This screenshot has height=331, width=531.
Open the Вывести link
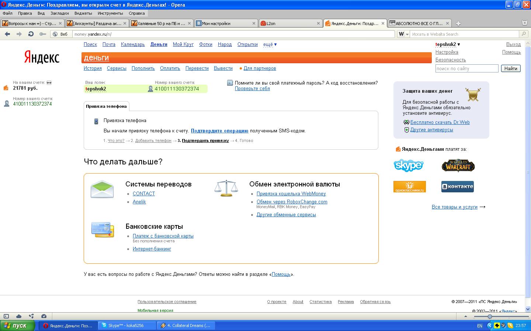[x=223, y=68]
